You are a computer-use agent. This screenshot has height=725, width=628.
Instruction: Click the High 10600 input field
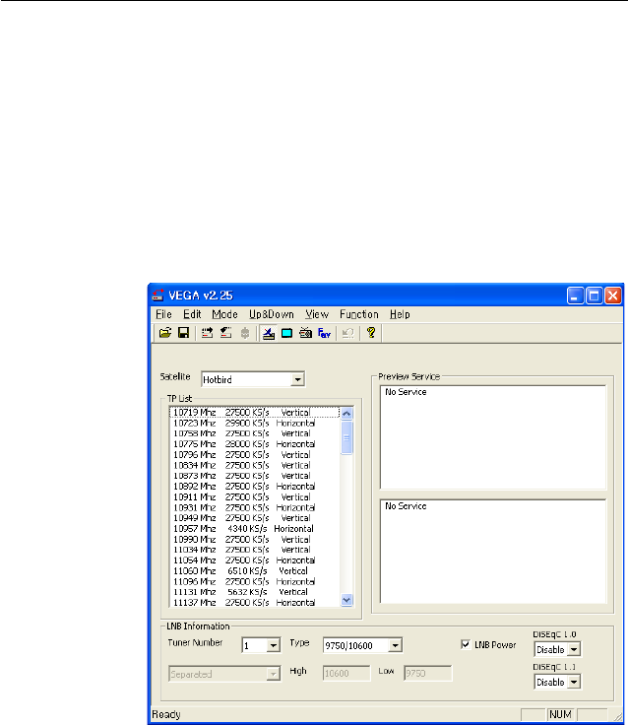point(346,673)
